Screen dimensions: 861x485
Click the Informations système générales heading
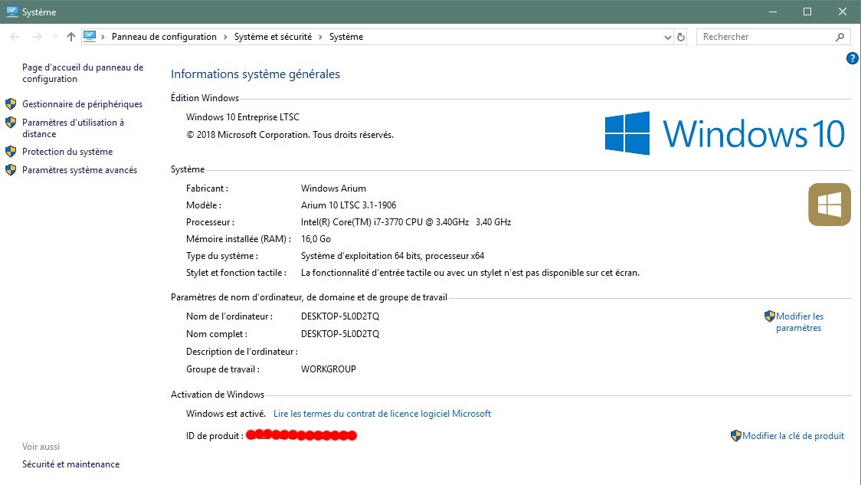pos(255,74)
